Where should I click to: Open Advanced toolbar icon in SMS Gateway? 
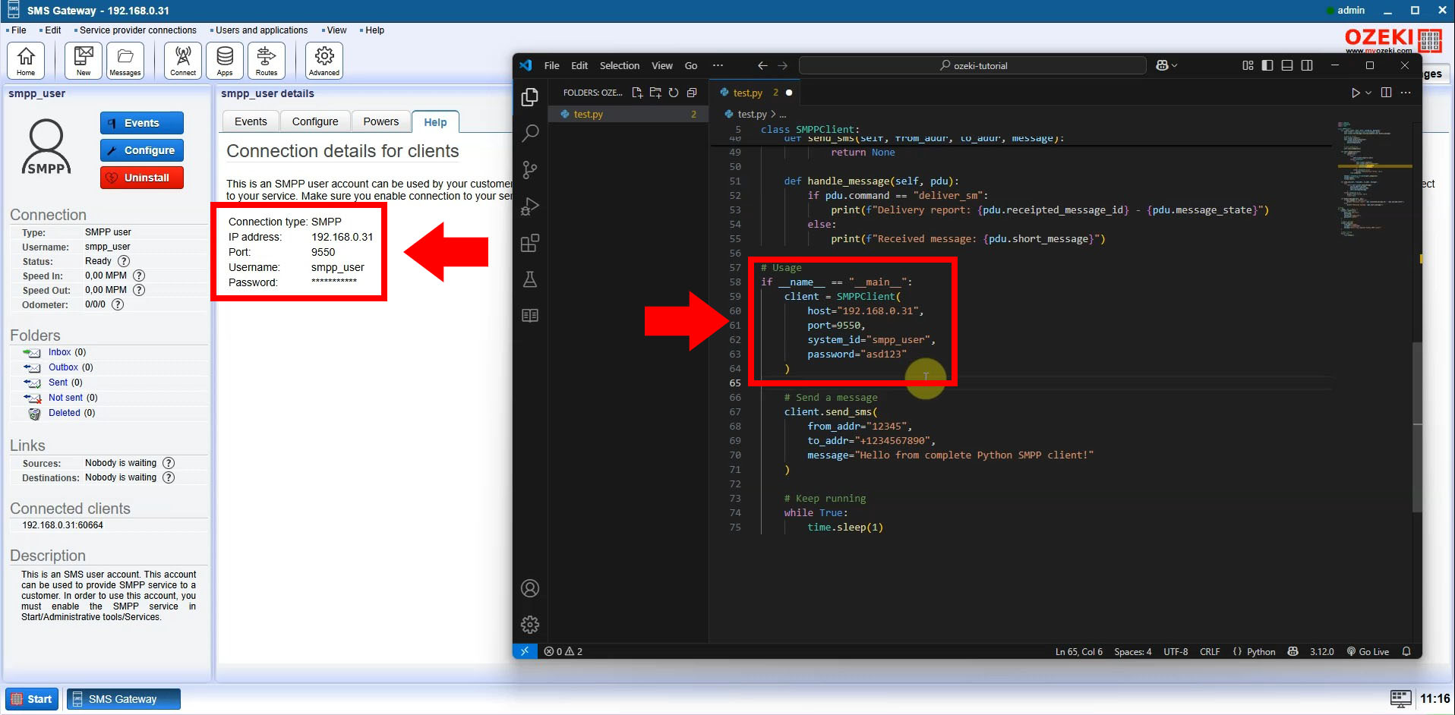pyautogui.click(x=324, y=60)
